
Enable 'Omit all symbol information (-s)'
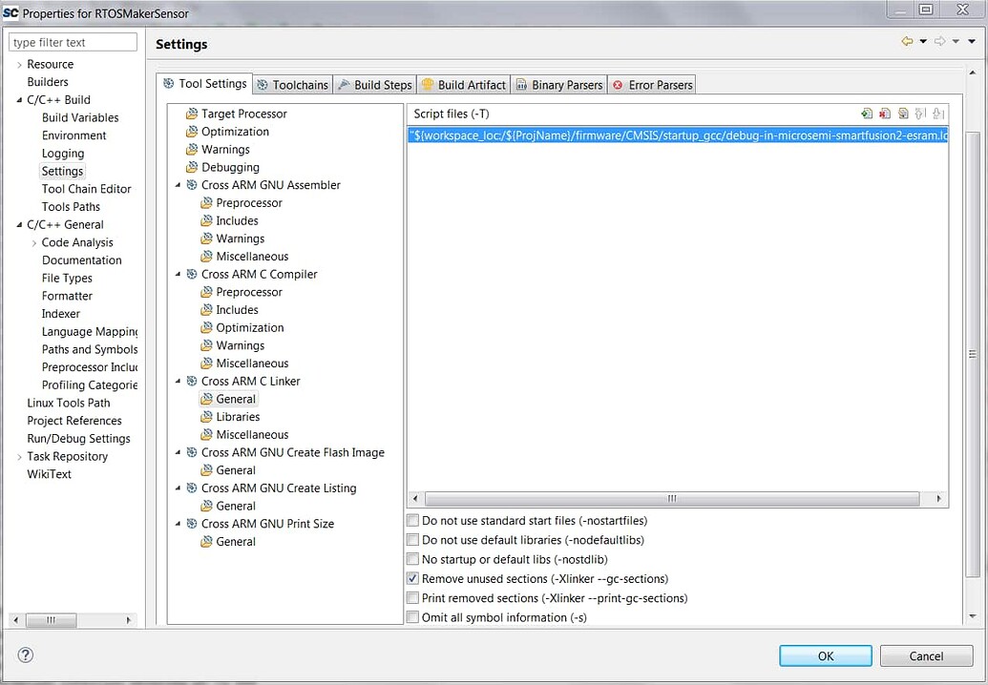412,617
